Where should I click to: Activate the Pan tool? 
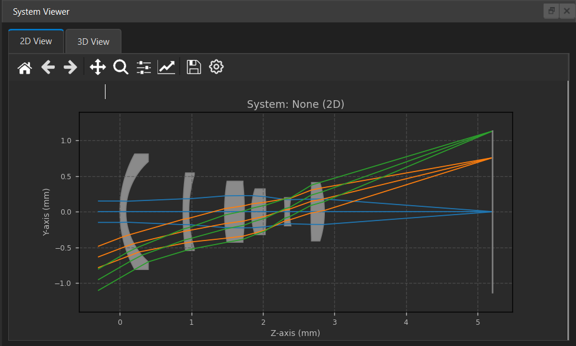pyautogui.click(x=98, y=67)
